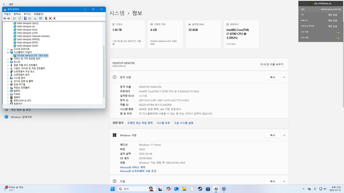Viewport: 344px width, 193px height.
Task: Open the 도움말(H) menu in Device Manager
Action: [38, 14]
